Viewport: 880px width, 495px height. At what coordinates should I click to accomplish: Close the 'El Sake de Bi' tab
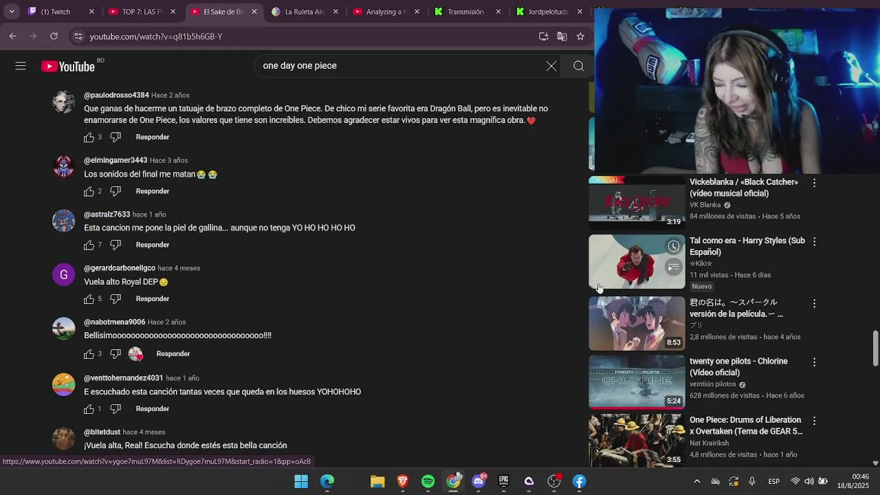tap(254, 12)
